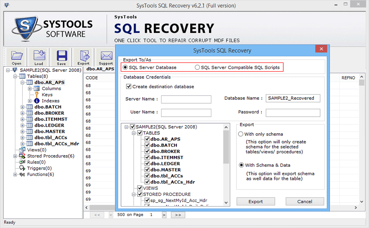The image size is (369, 228).
Task: Click the Support envelope icon
Action: 106,57
